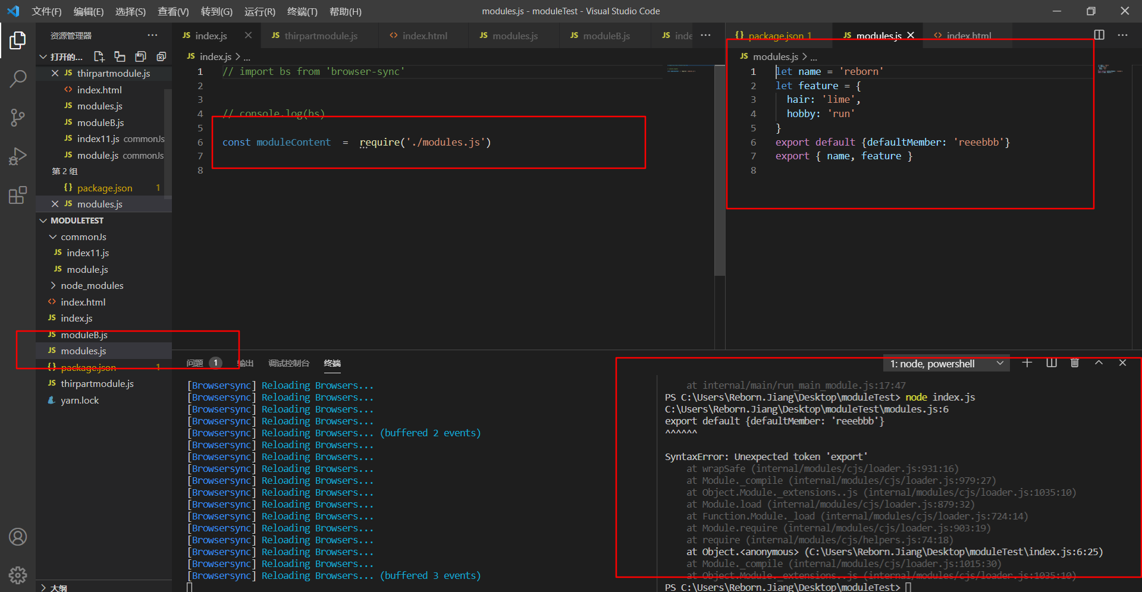Viewport: 1142px width, 592px height.
Task: Kill the terminal with the trash icon
Action: coord(1074,363)
